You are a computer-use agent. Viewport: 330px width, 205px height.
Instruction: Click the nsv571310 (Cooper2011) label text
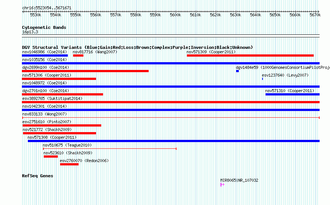pyautogui.click(x=290, y=91)
